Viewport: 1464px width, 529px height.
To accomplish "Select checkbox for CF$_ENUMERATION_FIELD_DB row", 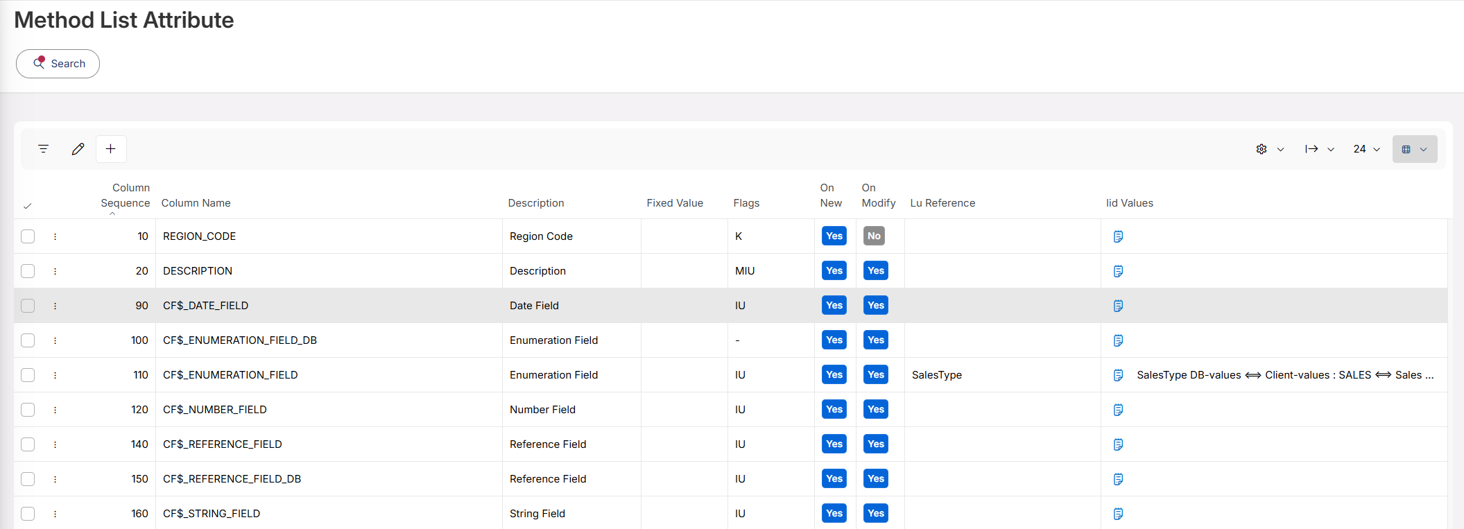I will pyautogui.click(x=28, y=340).
